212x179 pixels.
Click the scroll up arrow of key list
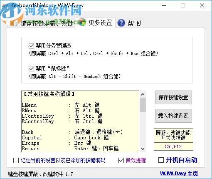(x=143, y=94)
